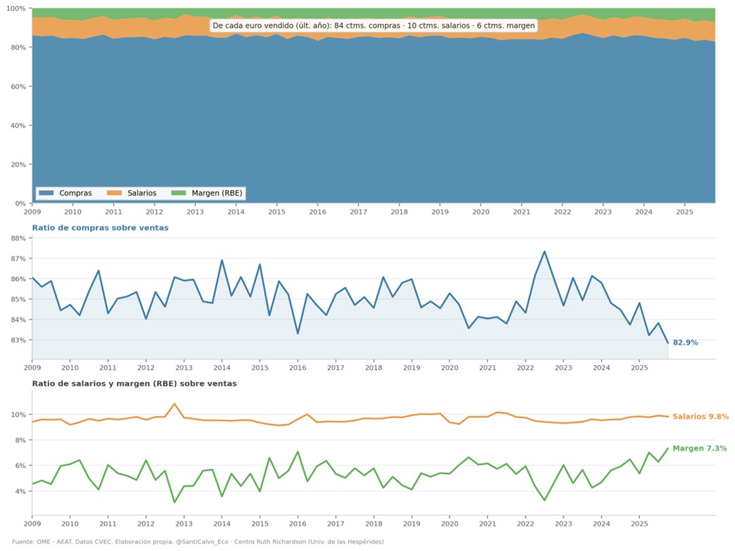
Task: Click the 2016 peak on the green margen line
Action: (298, 452)
